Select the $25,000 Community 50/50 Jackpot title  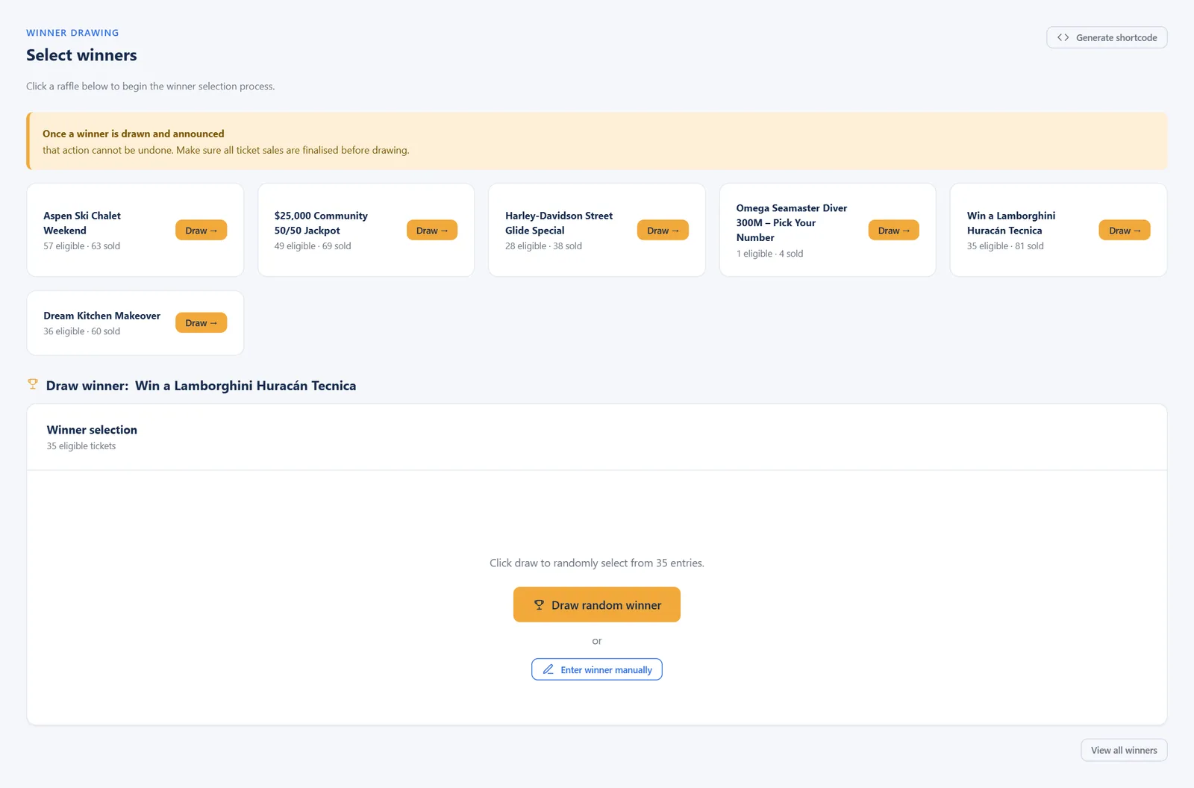[x=321, y=223]
